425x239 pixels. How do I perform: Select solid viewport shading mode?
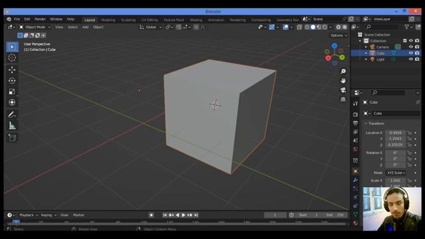coord(313,27)
